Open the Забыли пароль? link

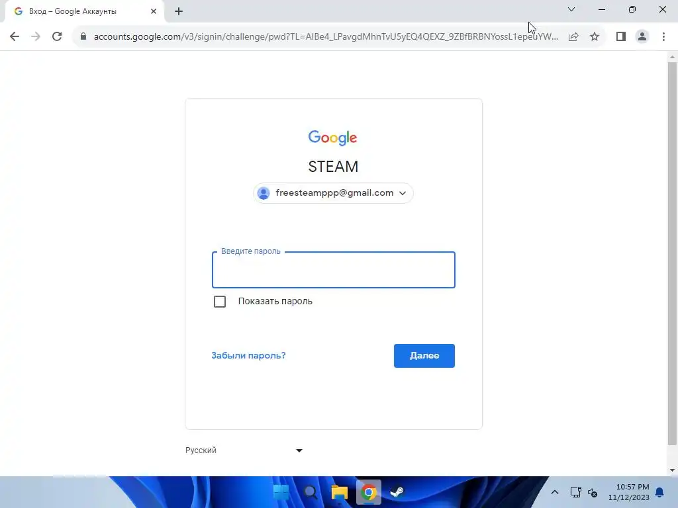click(x=248, y=355)
